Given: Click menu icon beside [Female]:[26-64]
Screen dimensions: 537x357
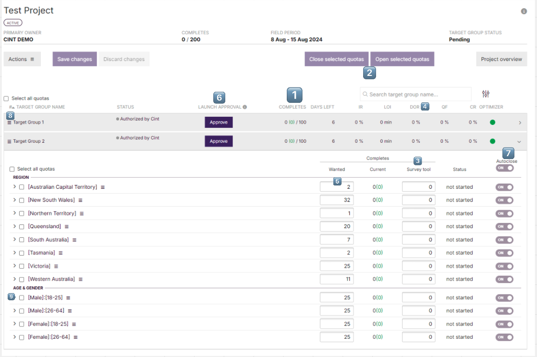Looking at the screenshot, I should tap(75, 337).
